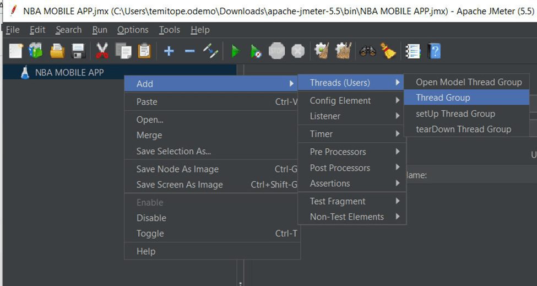Click the Paste clipboard icon
The width and height of the screenshot is (537, 286).
tap(144, 51)
